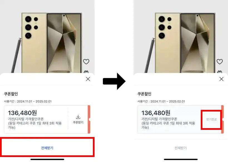
Task: Select 136,480원 coupon card with download option
Action: pos(47,119)
